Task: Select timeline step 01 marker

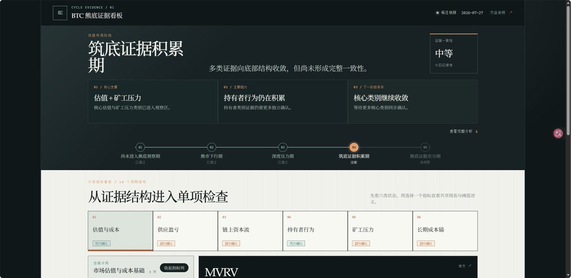Action: click(140, 147)
